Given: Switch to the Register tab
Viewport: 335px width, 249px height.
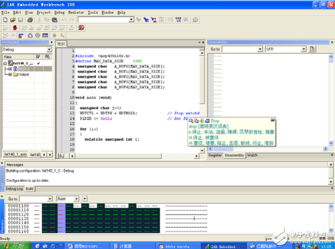Looking at the screenshot, I should pyautogui.click(x=215, y=155).
